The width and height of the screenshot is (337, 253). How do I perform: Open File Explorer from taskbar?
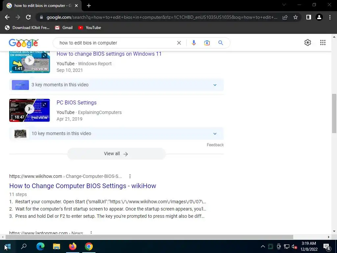[57, 246]
